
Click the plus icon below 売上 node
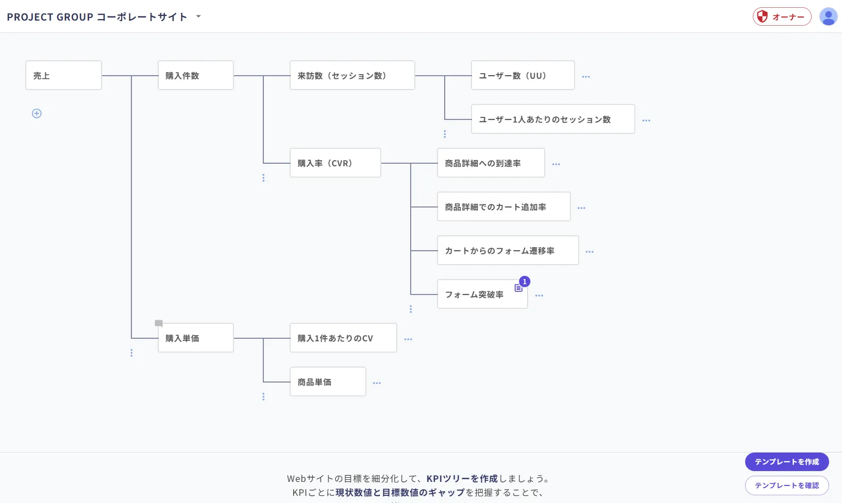37,113
